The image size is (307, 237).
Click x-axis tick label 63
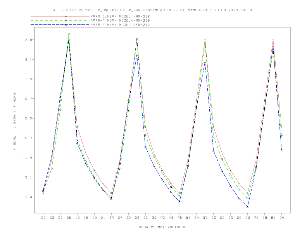pyautogui.click(x=222, y=218)
